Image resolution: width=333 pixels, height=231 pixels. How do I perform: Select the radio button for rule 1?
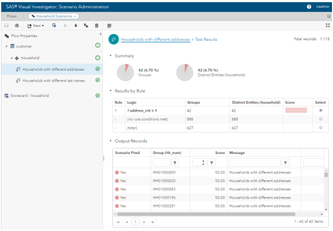321,111
